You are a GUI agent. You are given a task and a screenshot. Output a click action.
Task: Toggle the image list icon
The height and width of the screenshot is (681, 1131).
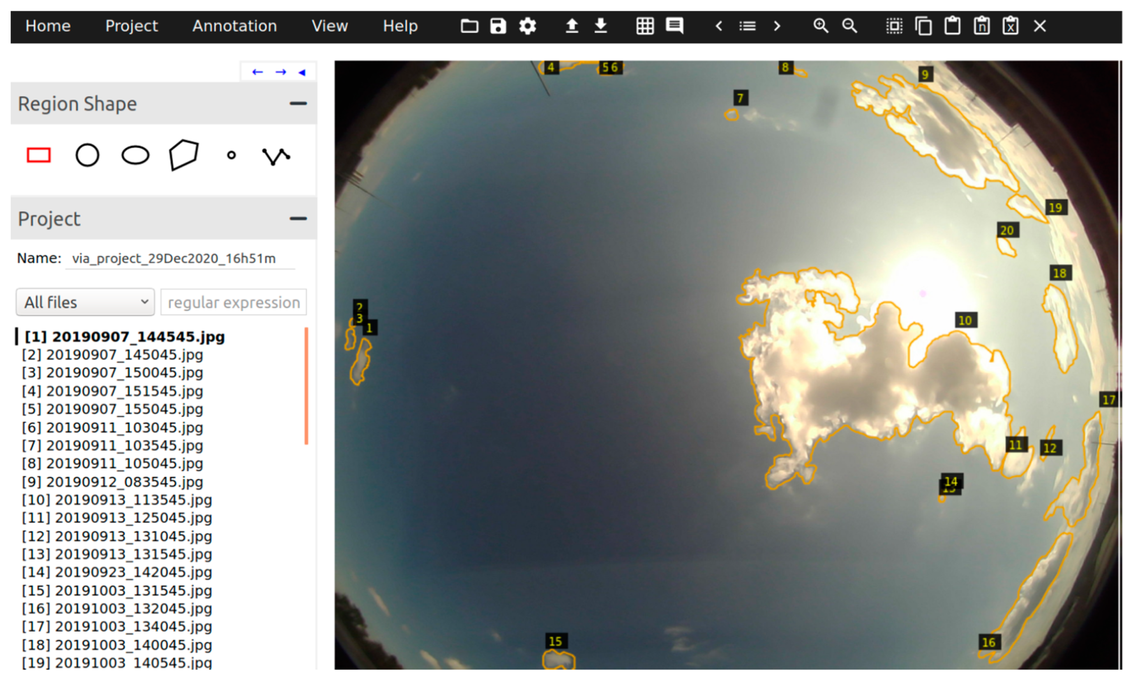747,26
